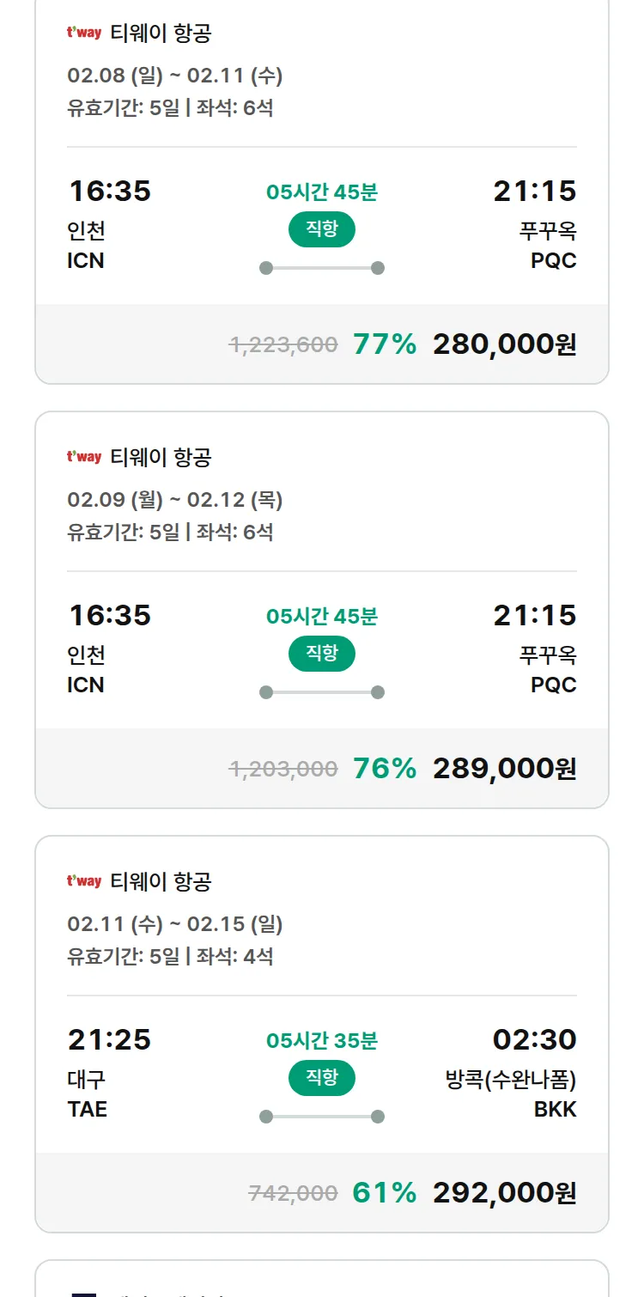Image resolution: width=644 pixels, height=1297 pixels.
Task: Tap 직항 badge on the 289,000원 flight
Action: (x=321, y=654)
